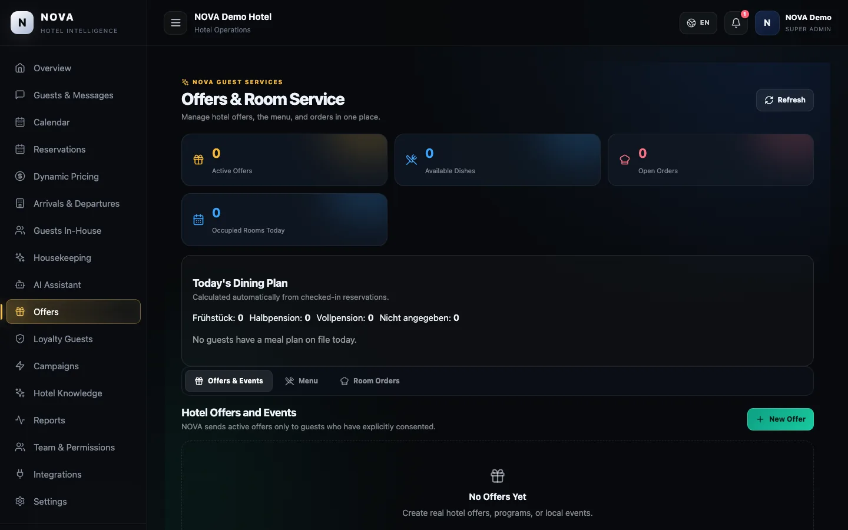Open the Occupied Rooms Today card
The height and width of the screenshot is (530, 848).
(284, 220)
